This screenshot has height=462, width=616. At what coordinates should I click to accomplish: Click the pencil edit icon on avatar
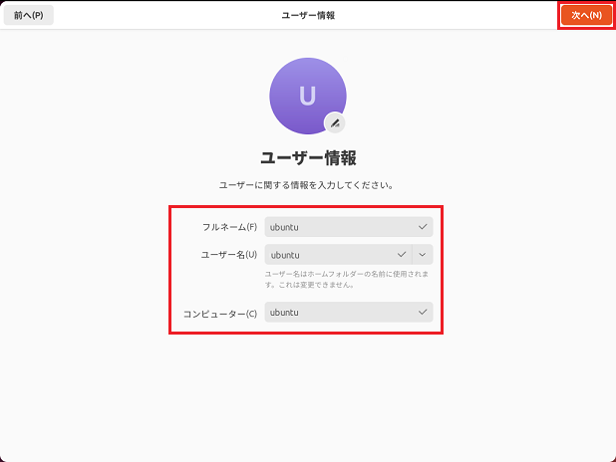[336, 123]
